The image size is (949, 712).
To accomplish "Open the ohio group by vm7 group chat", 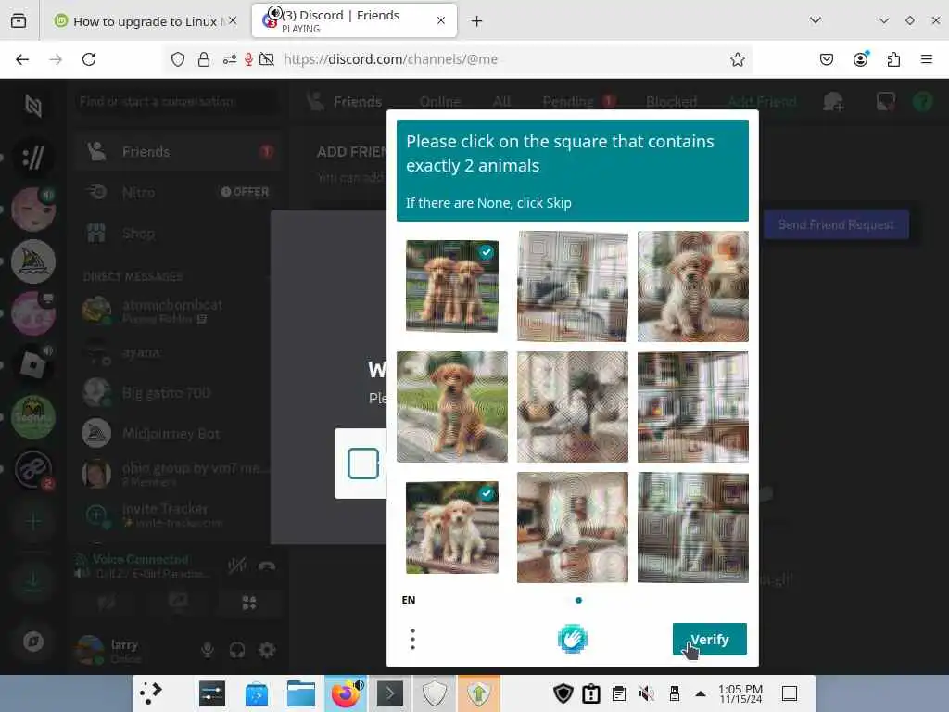I will point(177,474).
